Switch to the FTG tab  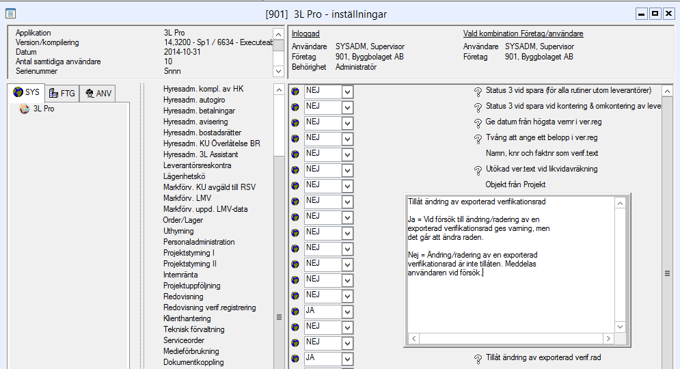(x=62, y=93)
